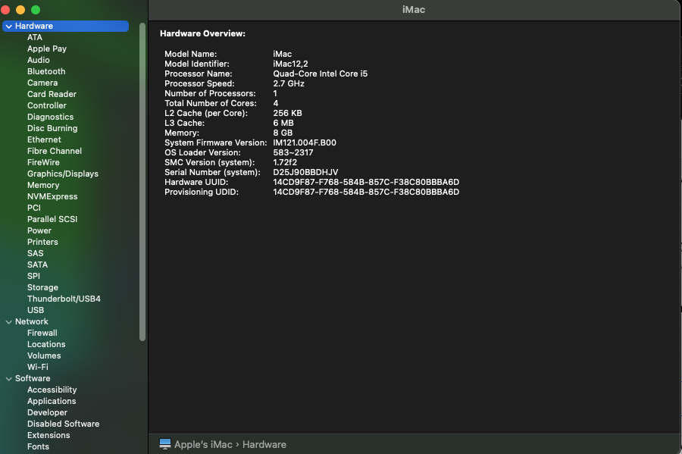
Task: Click the L3 Cache value 6 MB
Action: coord(283,123)
